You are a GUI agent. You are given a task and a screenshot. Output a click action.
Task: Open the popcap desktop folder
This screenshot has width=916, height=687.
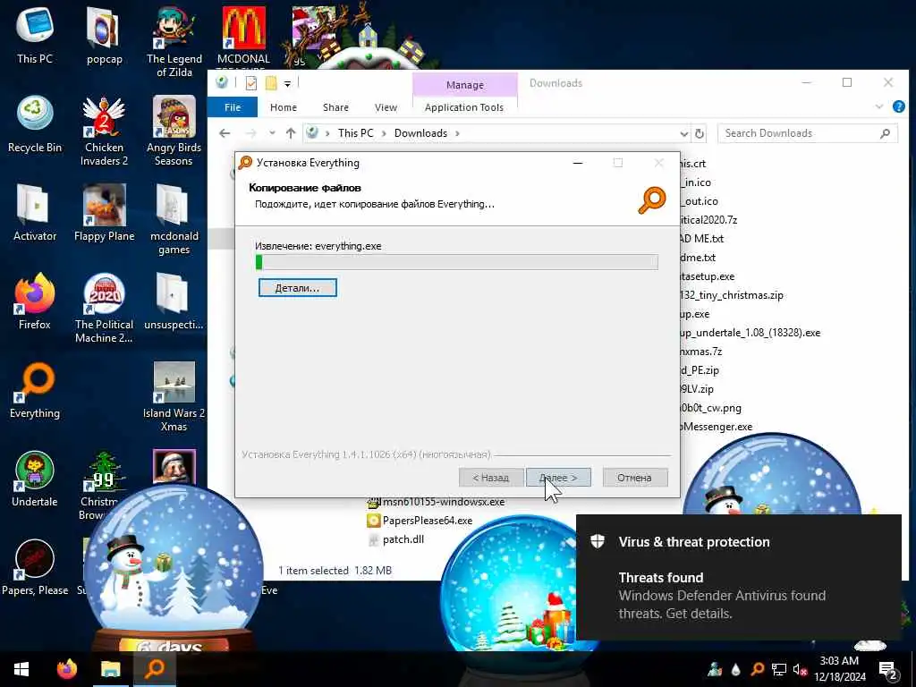tap(104, 35)
